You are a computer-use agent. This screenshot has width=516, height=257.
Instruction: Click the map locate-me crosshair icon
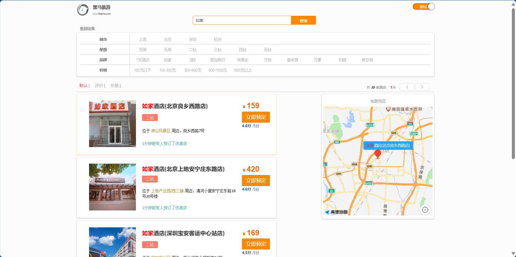pyautogui.click(x=425, y=210)
